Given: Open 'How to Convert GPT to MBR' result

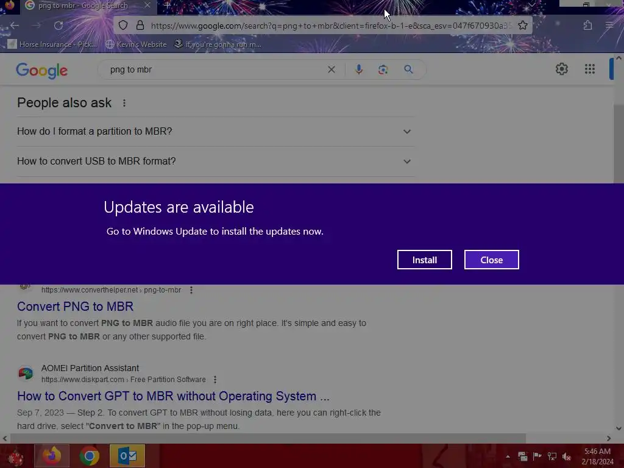Looking at the screenshot, I should coord(173,396).
